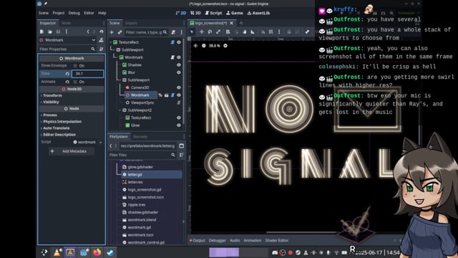Reset the Time property value
The width and height of the screenshot is (458, 258).
[67, 74]
